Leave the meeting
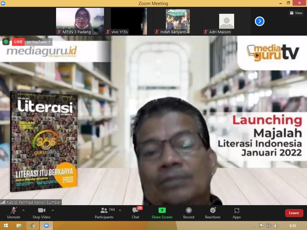The height and width of the screenshot is (230, 307). coord(294,213)
